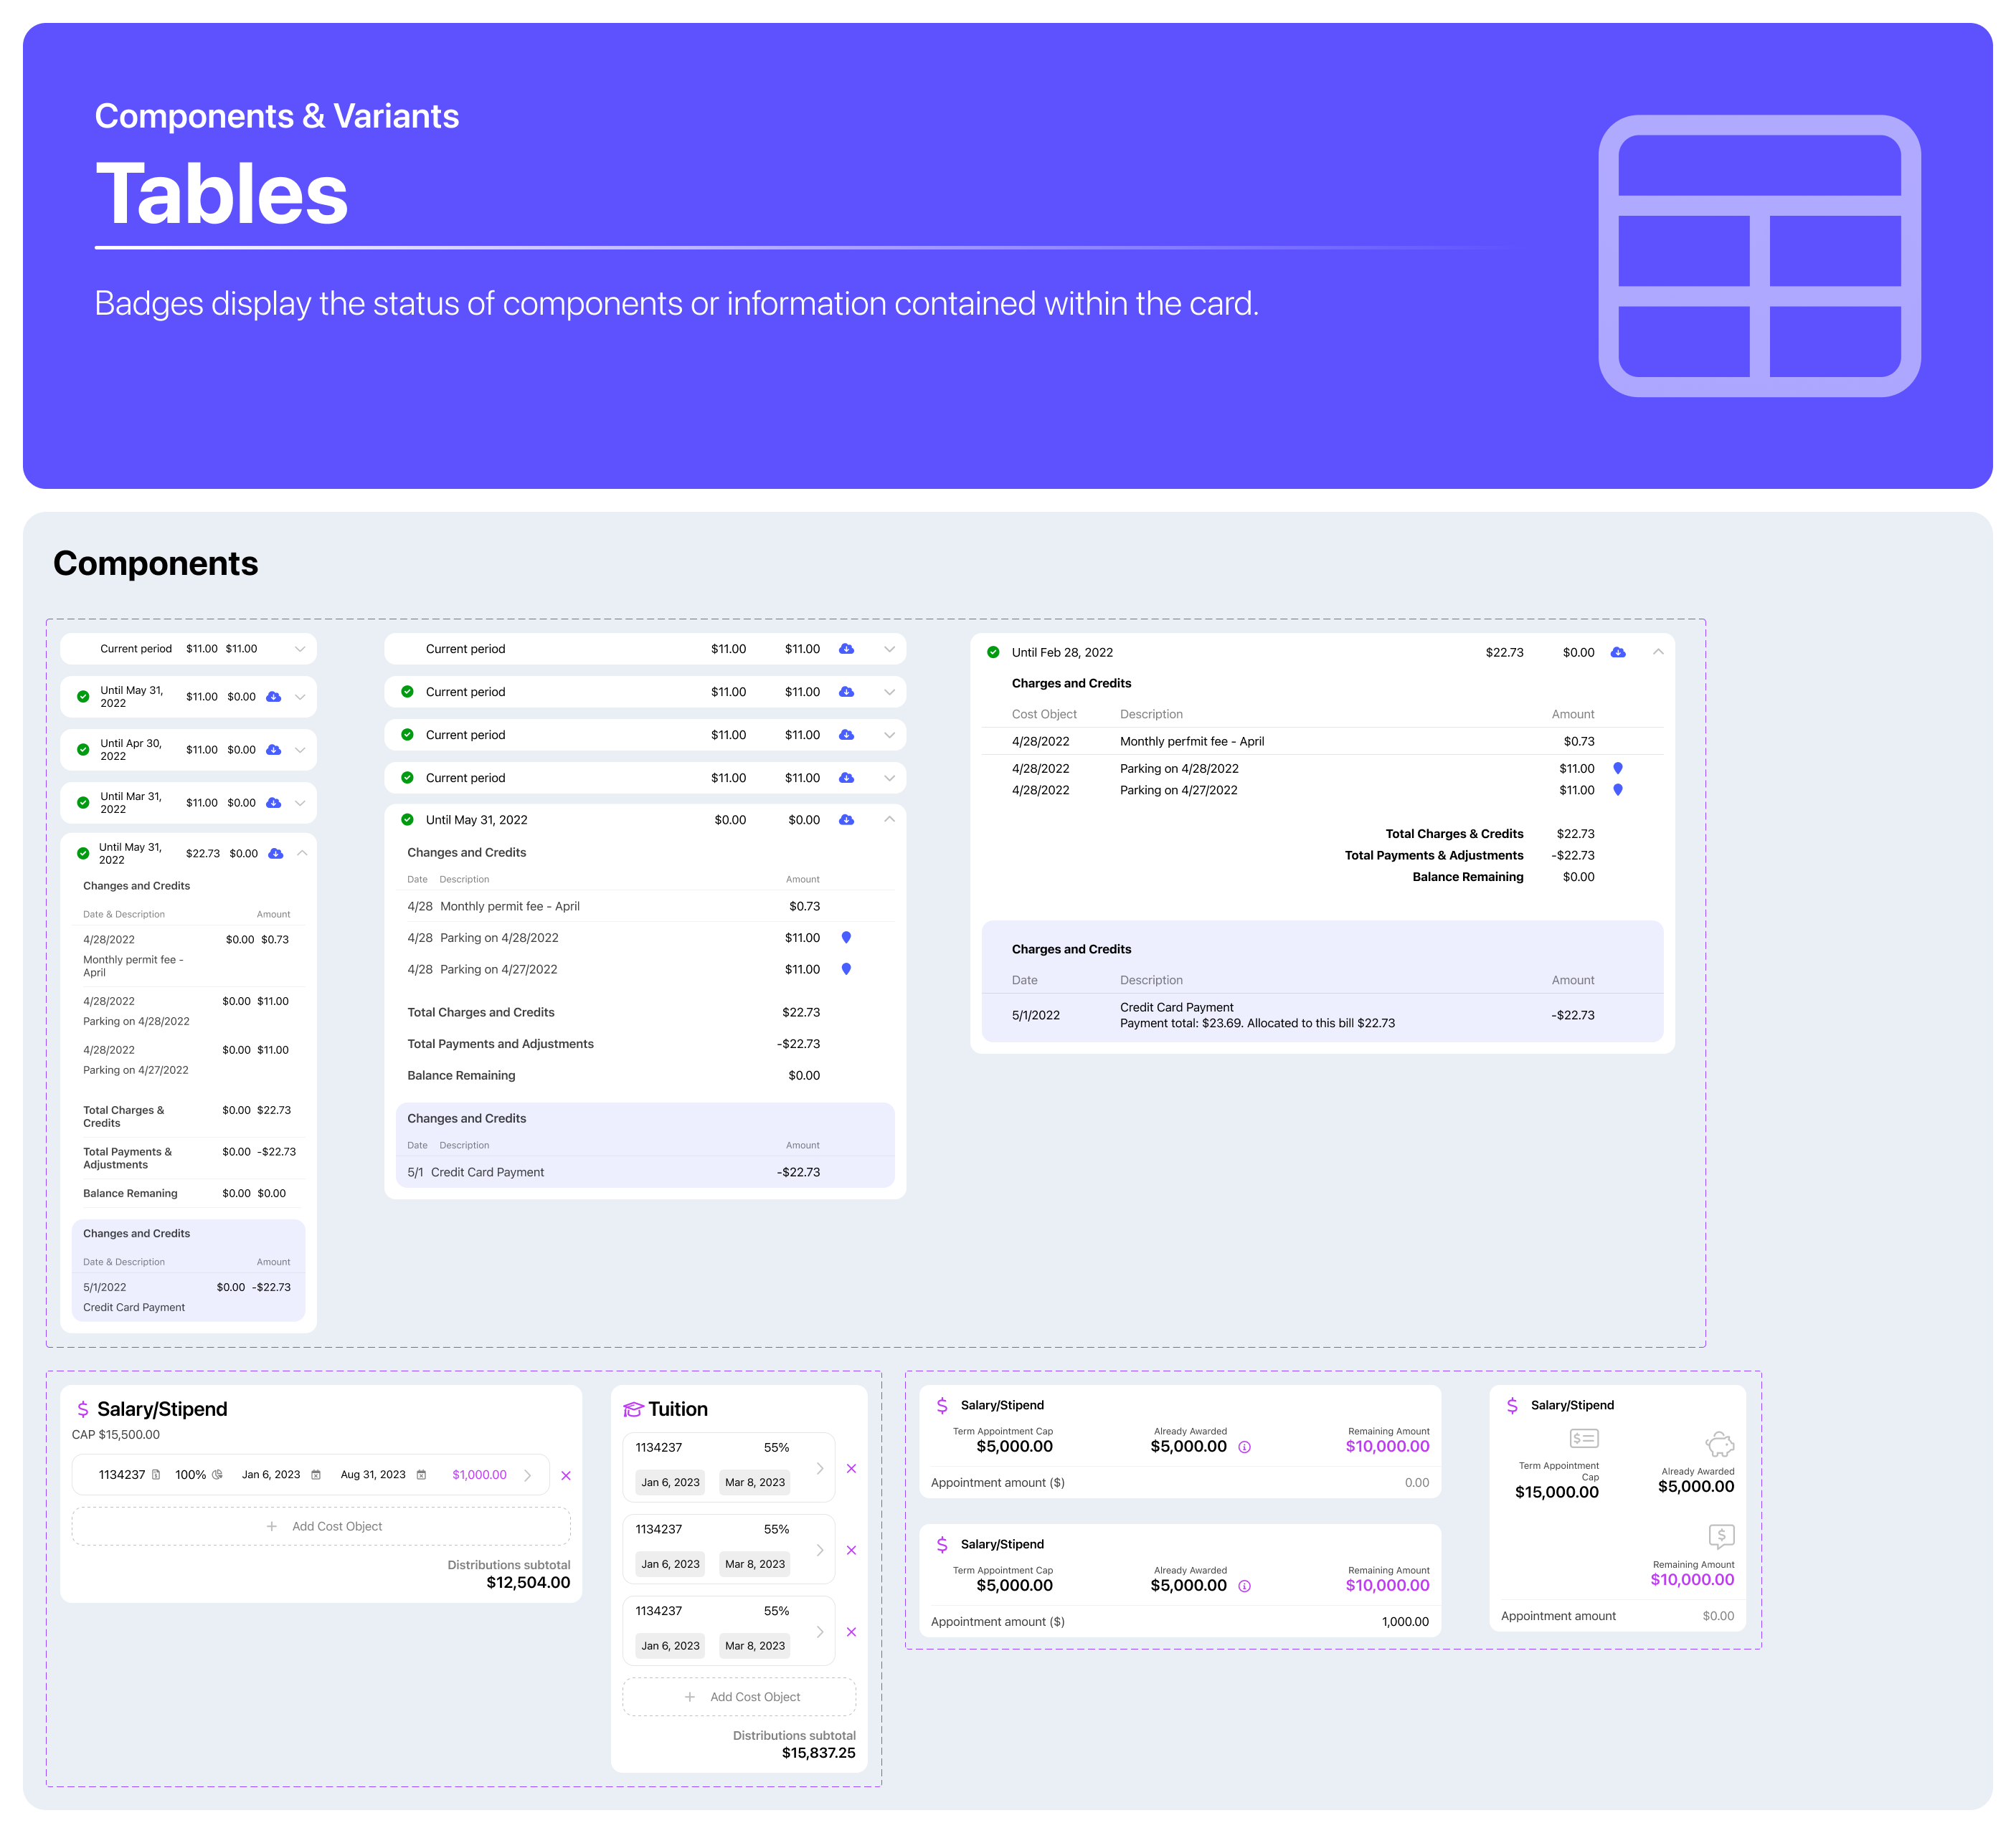Screen dimensions: 2016x1833
Task: Click the Jan 6, 2023 date field in Salary/Stipend row
Action: click(271, 1474)
